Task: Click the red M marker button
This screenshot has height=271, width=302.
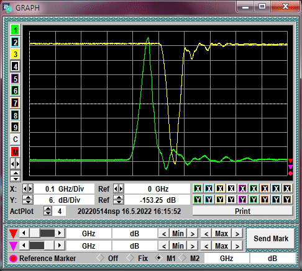Action: click(15, 152)
